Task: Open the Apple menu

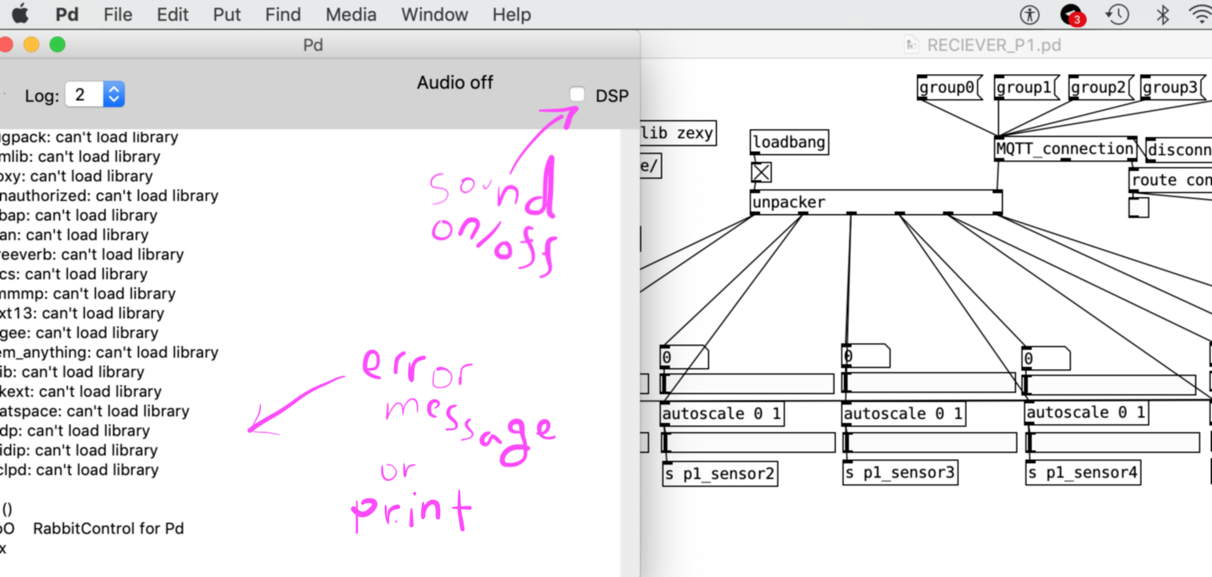Action: click(21, 14)
